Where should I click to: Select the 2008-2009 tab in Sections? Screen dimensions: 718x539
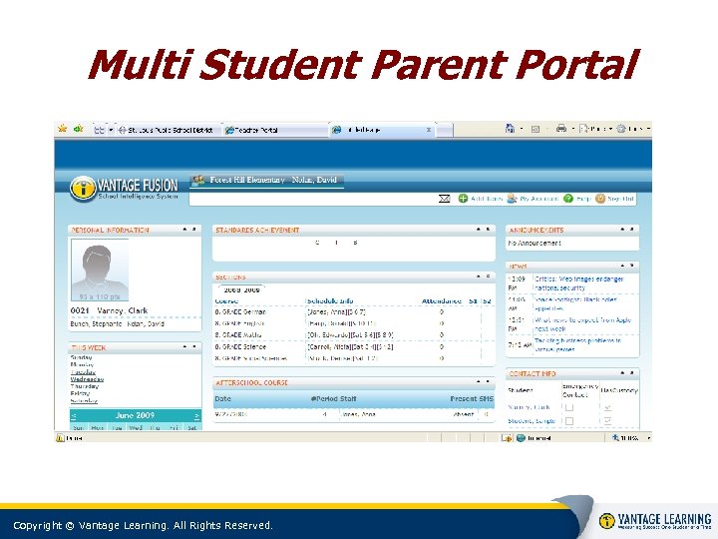[x=241, y=290]
